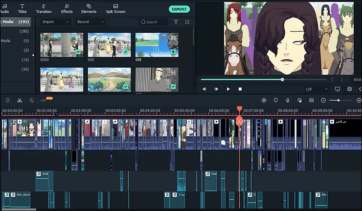Switch media grid view icon
The image size is (362, 211).
(x=187, y=22)
